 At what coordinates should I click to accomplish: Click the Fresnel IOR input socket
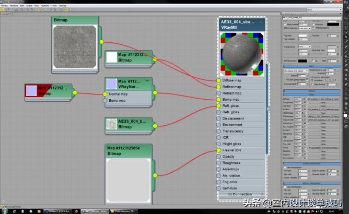218,150
